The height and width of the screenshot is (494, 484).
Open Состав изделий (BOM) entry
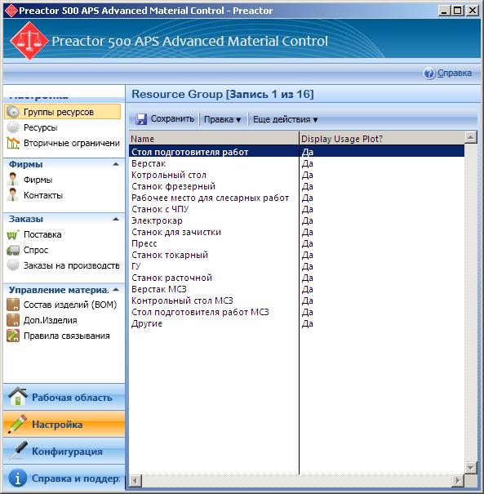pos(70,305)
